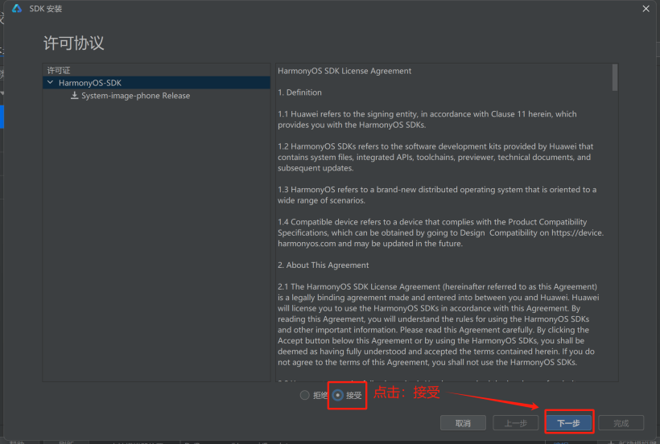Viewport: 660px width, 444px height.
Task: Click the '1. Definition' heading in license text
Action: [299, 92]
